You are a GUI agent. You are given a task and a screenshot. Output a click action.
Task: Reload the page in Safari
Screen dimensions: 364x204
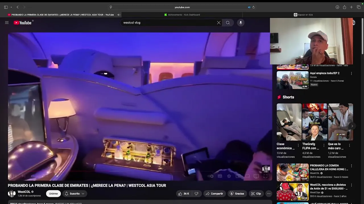pos(253,7)
